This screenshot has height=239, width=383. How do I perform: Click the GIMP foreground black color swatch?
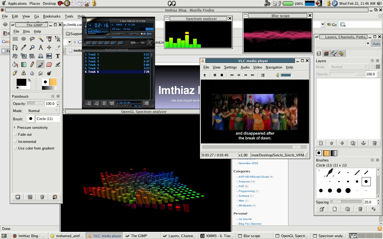coord(21,82)
